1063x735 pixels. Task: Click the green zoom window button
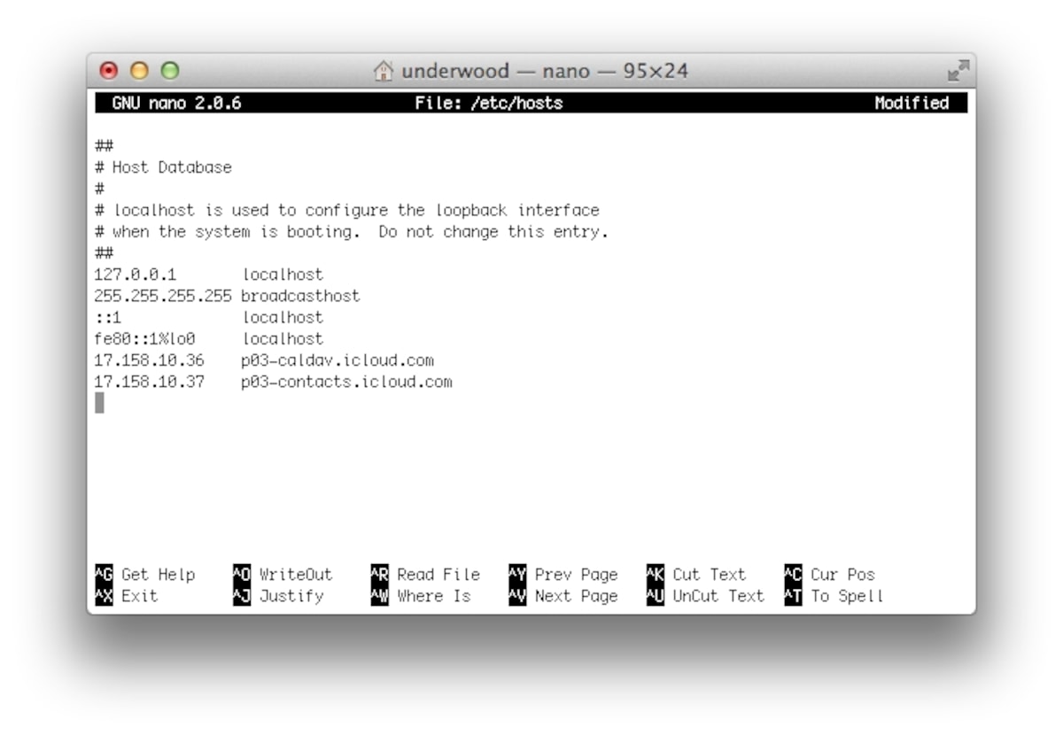click(x=168, y=70)
